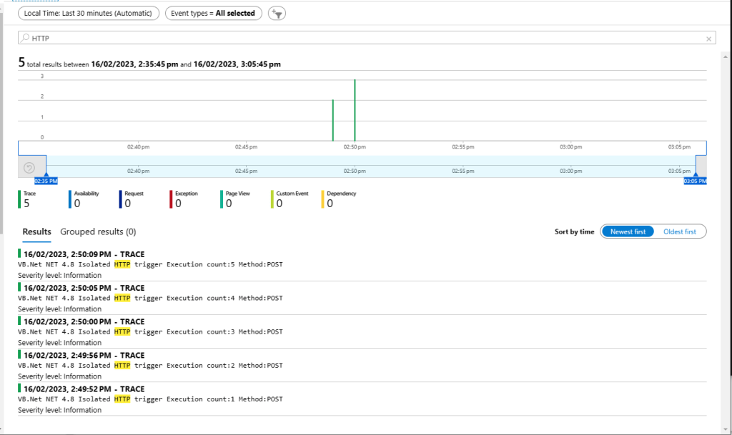Click the tallest green bar in chart
This screenshot has height=435, width=732.
pos(355,111)
